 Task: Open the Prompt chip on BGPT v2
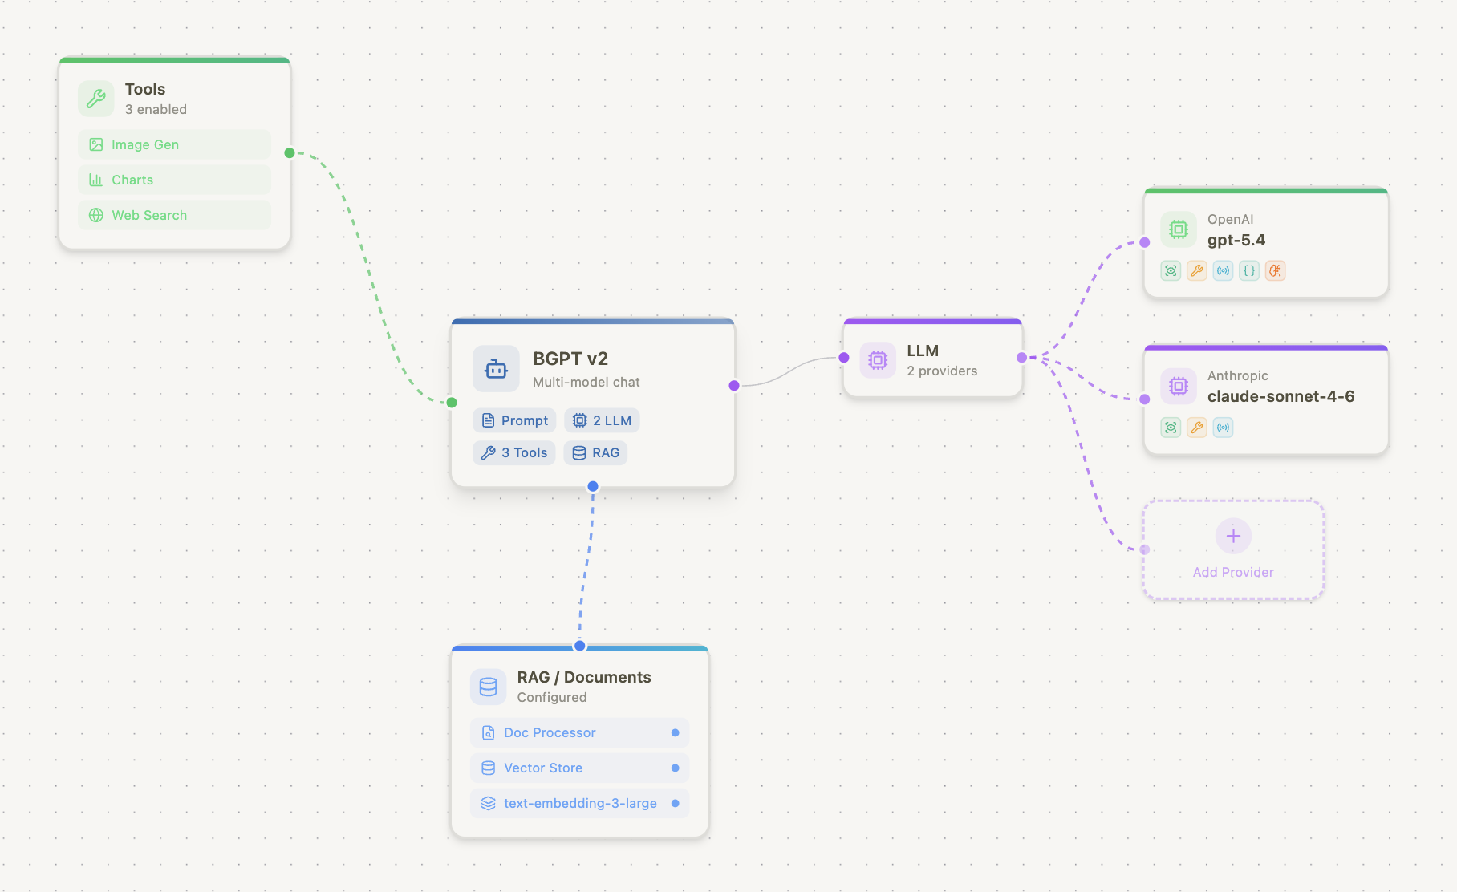click(x=514, y=420)
